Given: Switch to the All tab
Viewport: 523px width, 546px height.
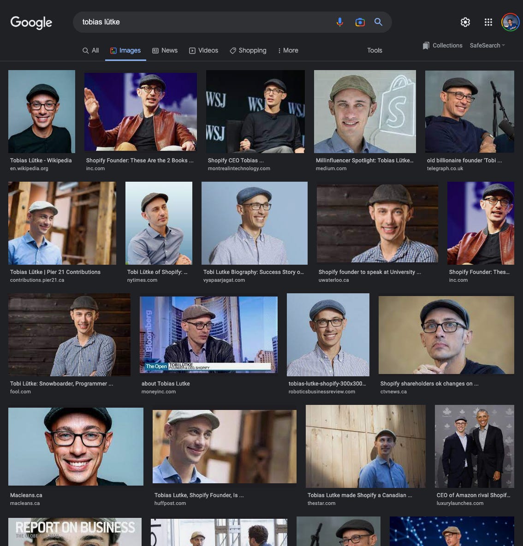Looking at the screenshot, I should pos(90,50).
